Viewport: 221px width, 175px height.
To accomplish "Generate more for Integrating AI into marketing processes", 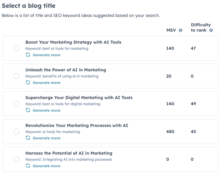I will (x=46, y=166).
